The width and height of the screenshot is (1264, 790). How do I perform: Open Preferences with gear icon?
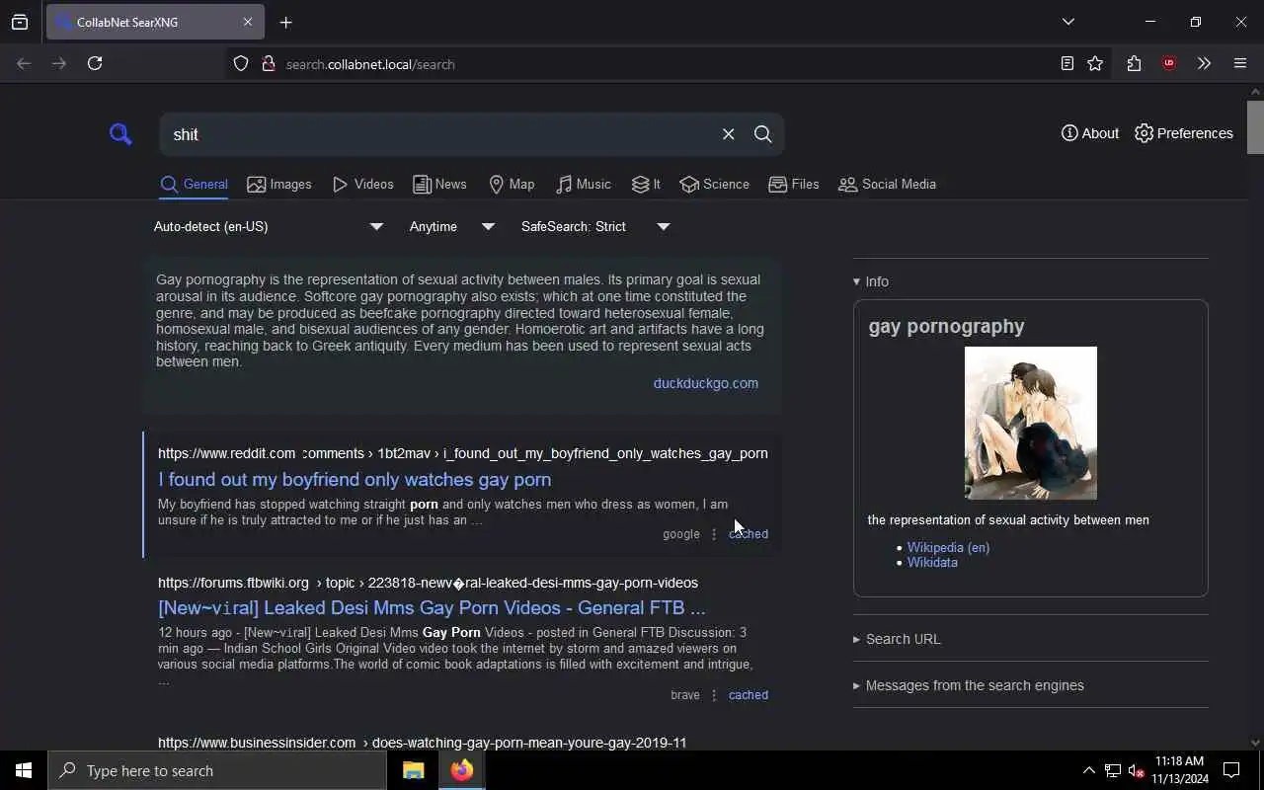tap(1184, 133)
